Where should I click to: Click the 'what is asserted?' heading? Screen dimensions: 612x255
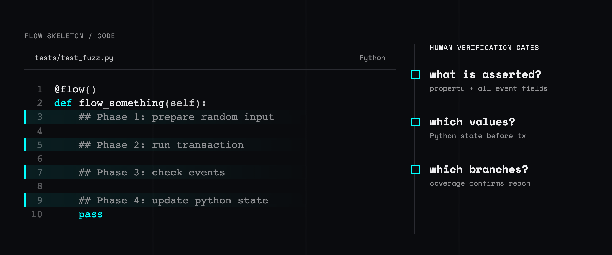tap(485, 75)
